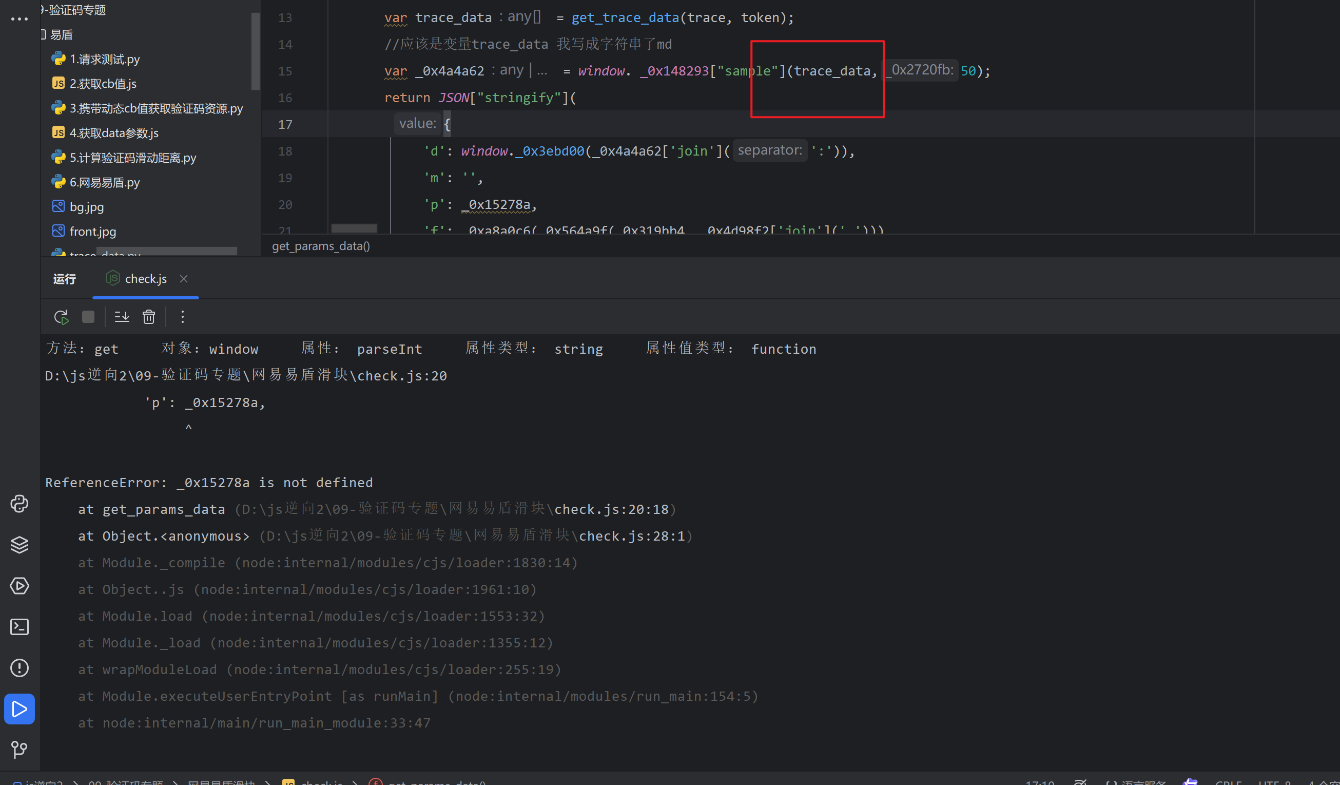Open run toolbar more options menu
Screen dimensions: 1340x785
(182, 317)
